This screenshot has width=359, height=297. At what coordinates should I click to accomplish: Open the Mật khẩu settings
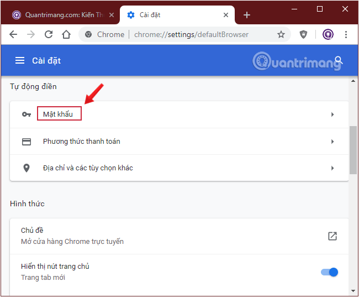tap(179, 114)
